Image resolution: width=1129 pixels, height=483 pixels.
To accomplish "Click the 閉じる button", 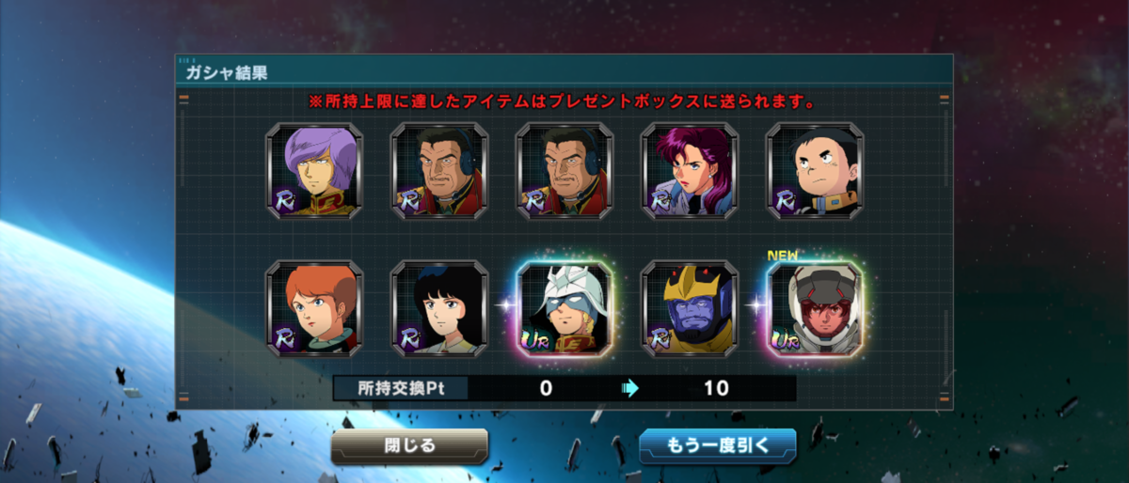I will (x=409, y=445).
